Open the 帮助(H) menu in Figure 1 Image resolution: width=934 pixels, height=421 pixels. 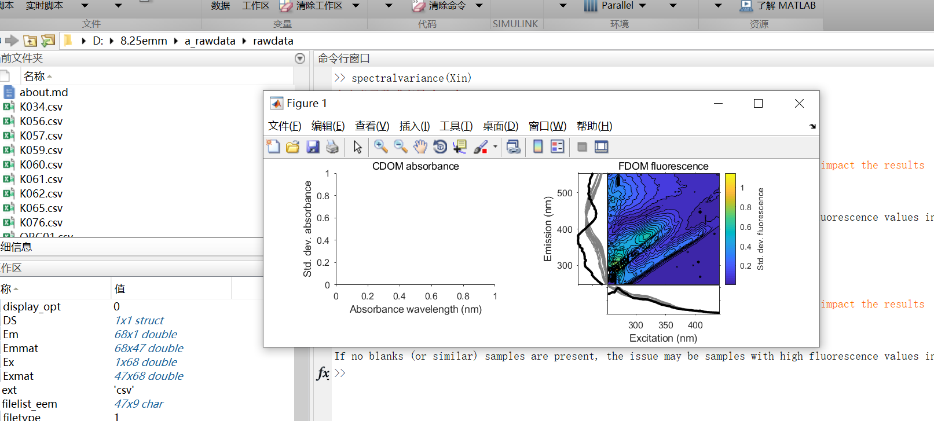(x=594, y=126)
